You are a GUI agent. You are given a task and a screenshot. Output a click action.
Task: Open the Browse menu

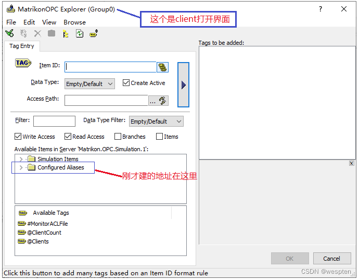(74, 22)
